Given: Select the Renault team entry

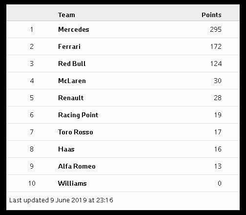Looking at the screenshot, I should 71,98.
